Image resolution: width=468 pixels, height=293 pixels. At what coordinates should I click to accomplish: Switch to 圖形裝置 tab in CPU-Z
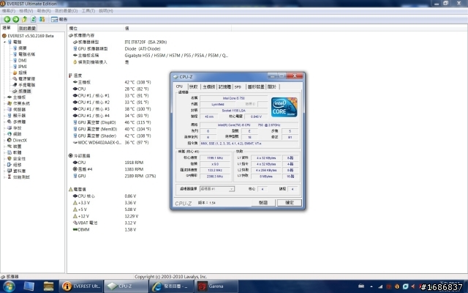click(256, 86)
